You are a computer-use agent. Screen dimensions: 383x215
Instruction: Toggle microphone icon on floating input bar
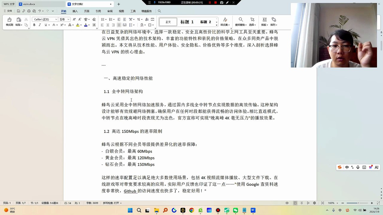tap(358, 167)
